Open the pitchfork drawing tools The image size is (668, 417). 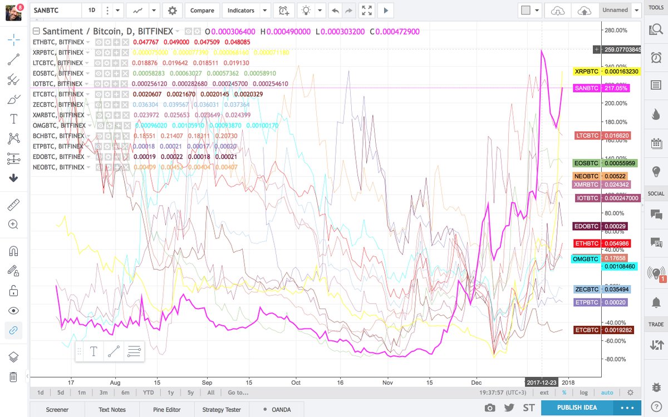[14, 79]
